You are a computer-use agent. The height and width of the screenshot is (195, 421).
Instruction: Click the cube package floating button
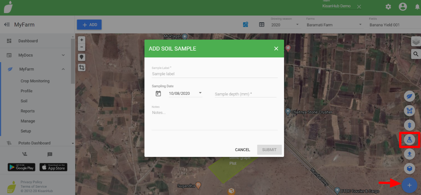[x=409, y=168]
